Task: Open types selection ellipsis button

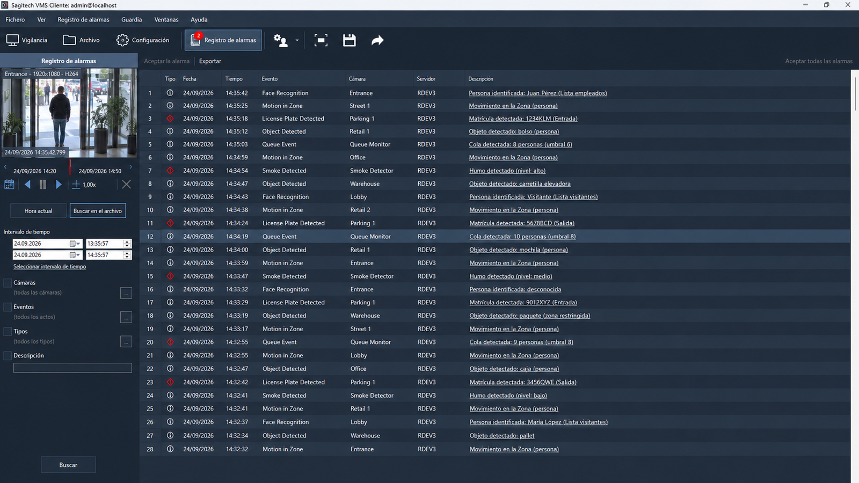Action: click(126, 341)
